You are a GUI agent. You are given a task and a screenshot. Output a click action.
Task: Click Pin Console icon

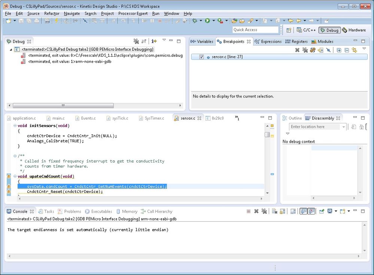point(322,211)
